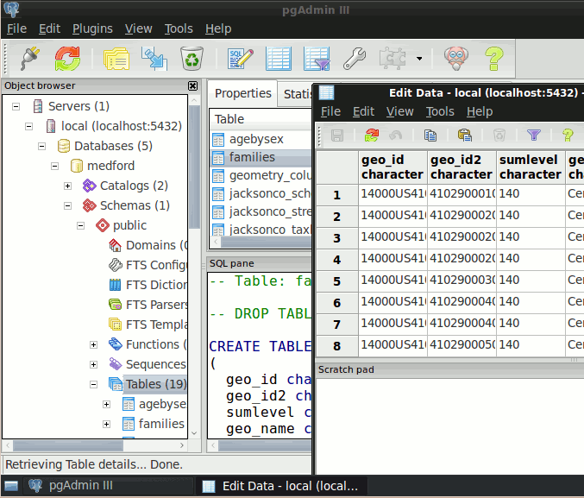The height and width of the screenshot is (498, 584).
Task: Close the Object browser panel
Action: click(x=192, y=86)
